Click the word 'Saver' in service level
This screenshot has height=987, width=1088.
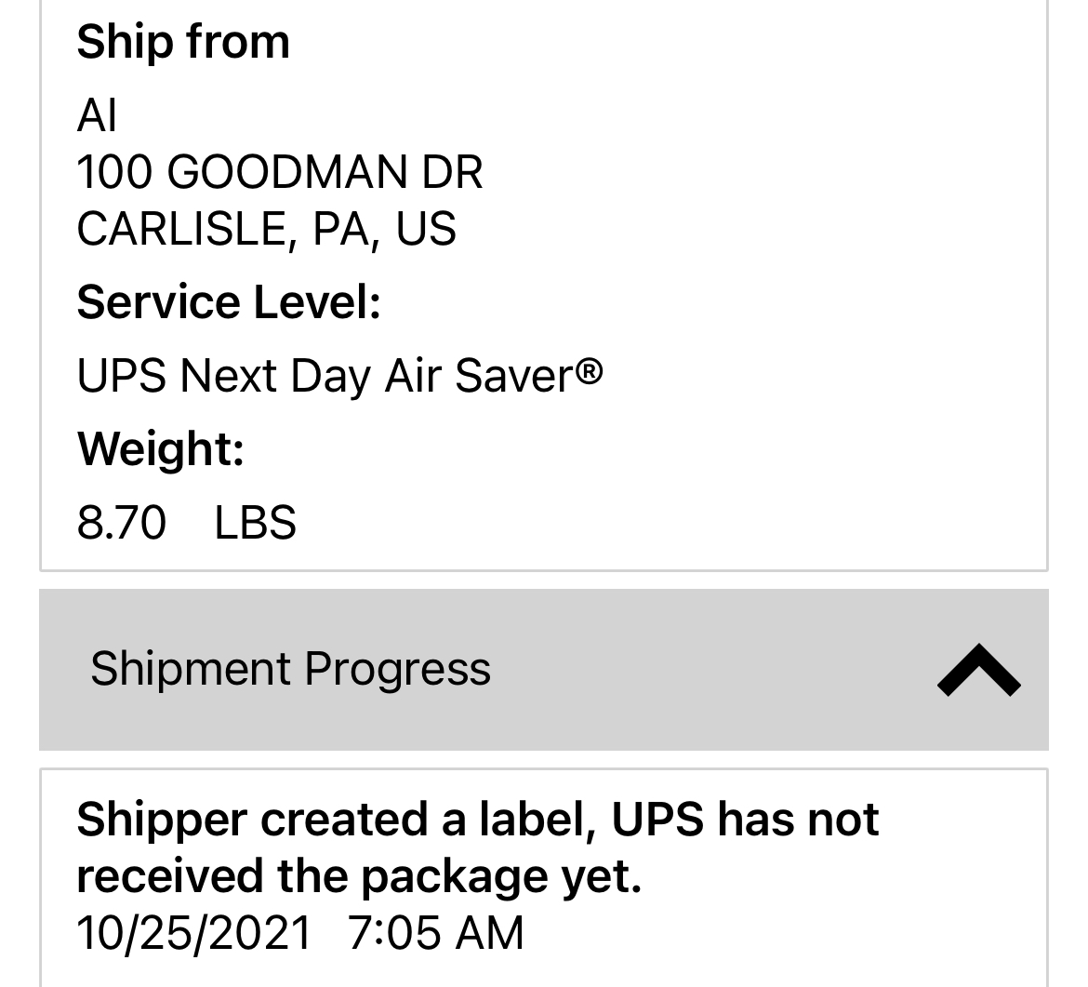(x=513, y=376)
